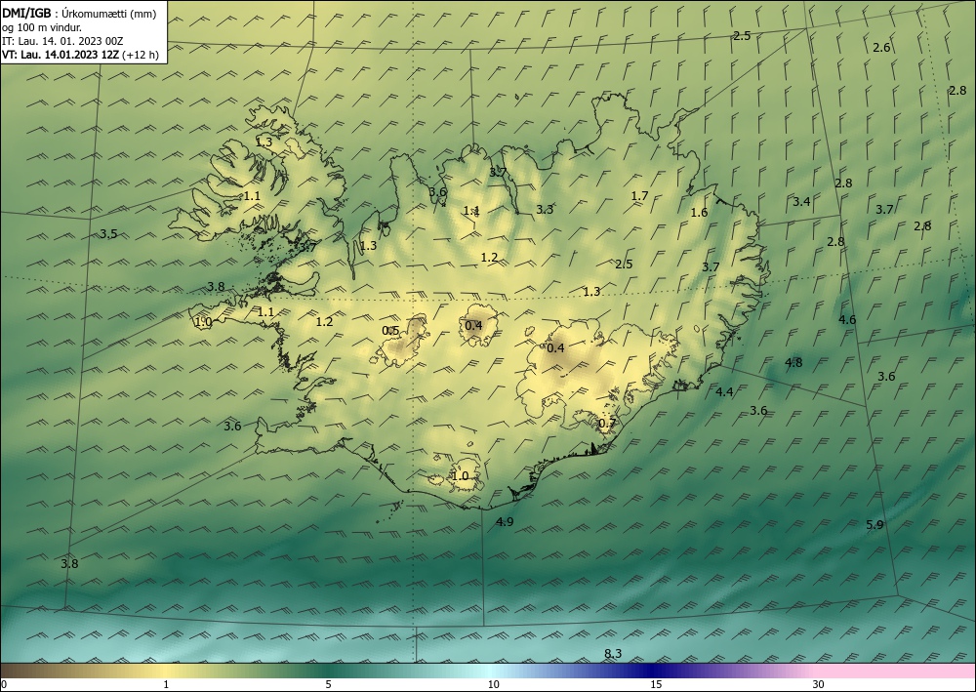Click the 4.8 value east of Iceland

point(793,362)
